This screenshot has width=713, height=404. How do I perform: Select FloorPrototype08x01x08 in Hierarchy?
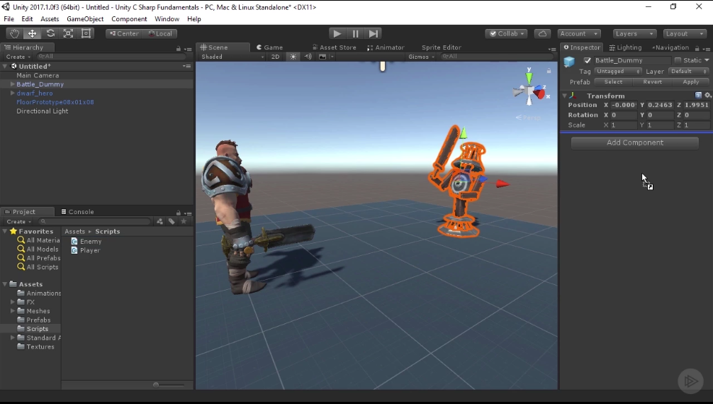(x=55, y=102)
